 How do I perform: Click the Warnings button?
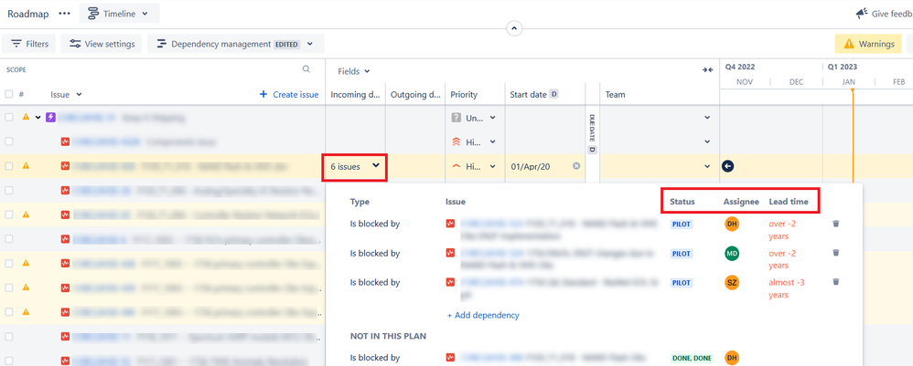tap(868, 44)
